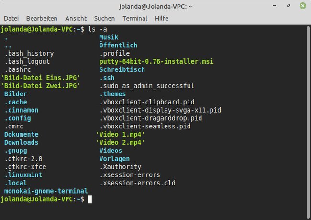Click 'Bild-Datei Eins.JPG' file name
This screenshot has height=220, width=311.
point(40,78)
